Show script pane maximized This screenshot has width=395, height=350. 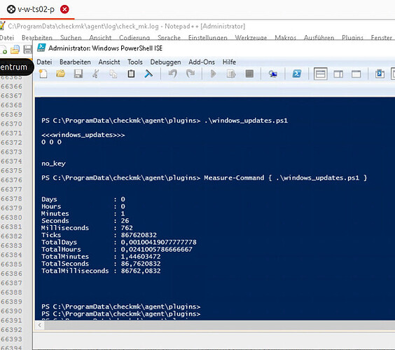[x=356, y=74]
